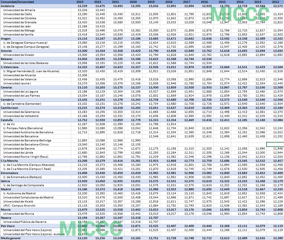
Task: Select Universidad de Gerona 2013 value 11,990
Action: pyautogui.click(x=260, y=148)
